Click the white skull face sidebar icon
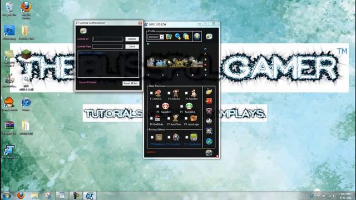 (209, 121)
